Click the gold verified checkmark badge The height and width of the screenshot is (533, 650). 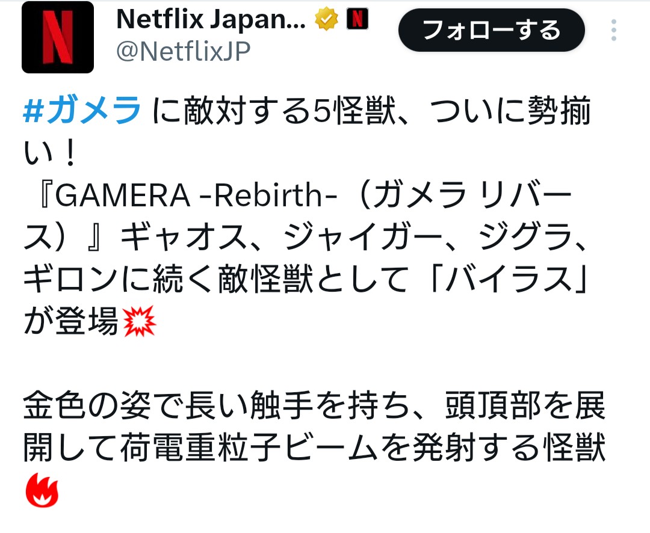[327, 19]
